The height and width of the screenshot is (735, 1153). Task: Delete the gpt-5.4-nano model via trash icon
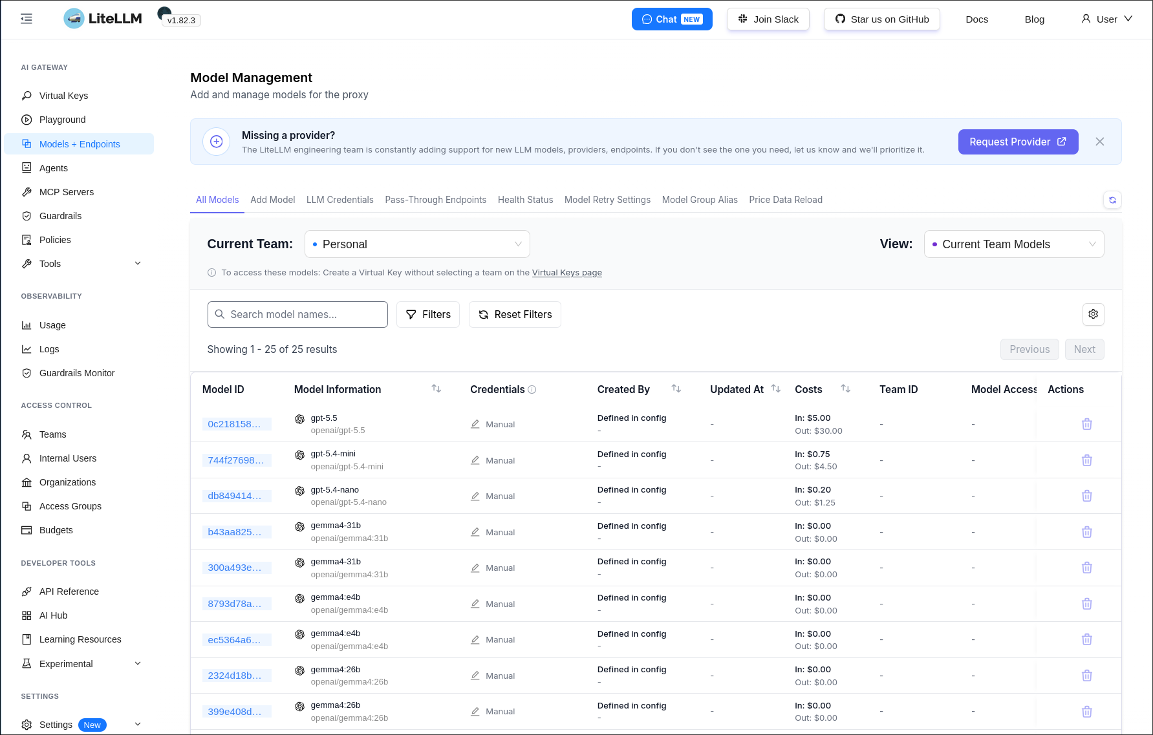[x=1086, y=496]
